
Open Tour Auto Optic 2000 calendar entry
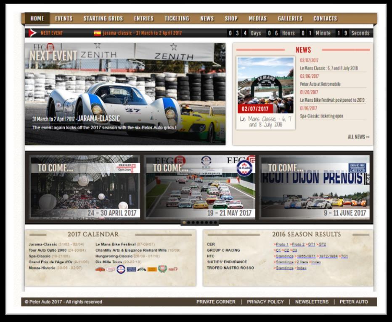pyautogui.click(x=48, y=250)
